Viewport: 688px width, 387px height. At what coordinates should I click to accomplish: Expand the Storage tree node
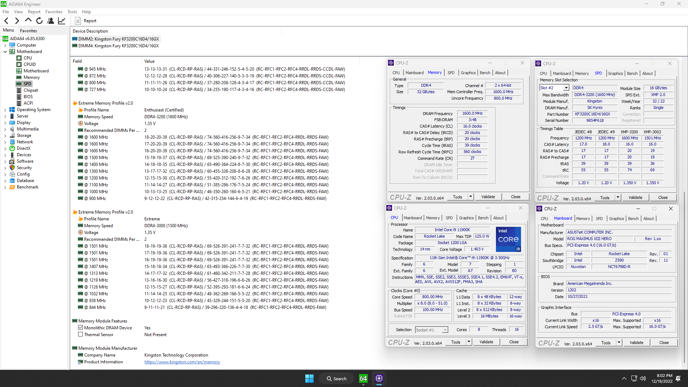pyautogui.click(x=5, y=135)
